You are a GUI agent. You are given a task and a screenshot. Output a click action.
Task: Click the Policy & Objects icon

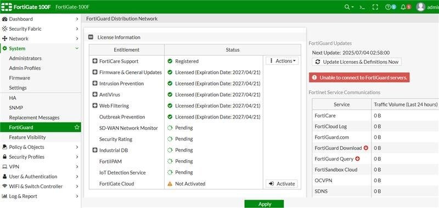tap(4, 147)
